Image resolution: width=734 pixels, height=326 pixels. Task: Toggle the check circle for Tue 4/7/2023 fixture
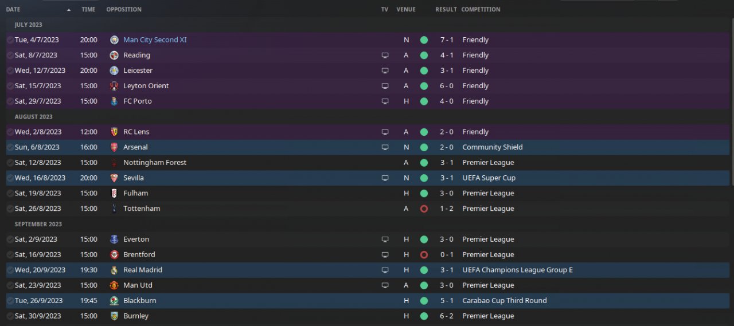(10, 40)
